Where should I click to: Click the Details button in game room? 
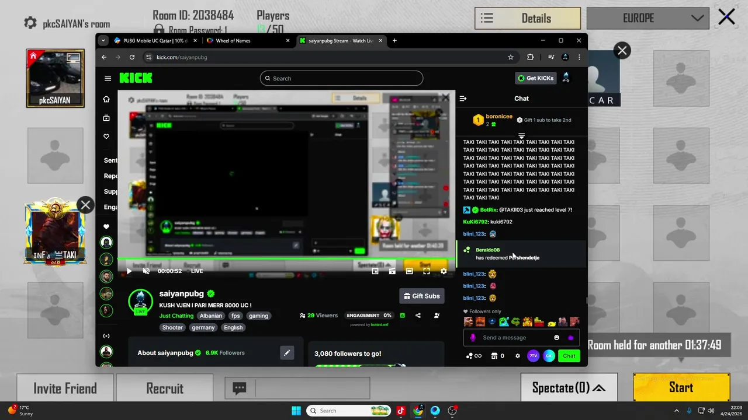coord(528,18)
